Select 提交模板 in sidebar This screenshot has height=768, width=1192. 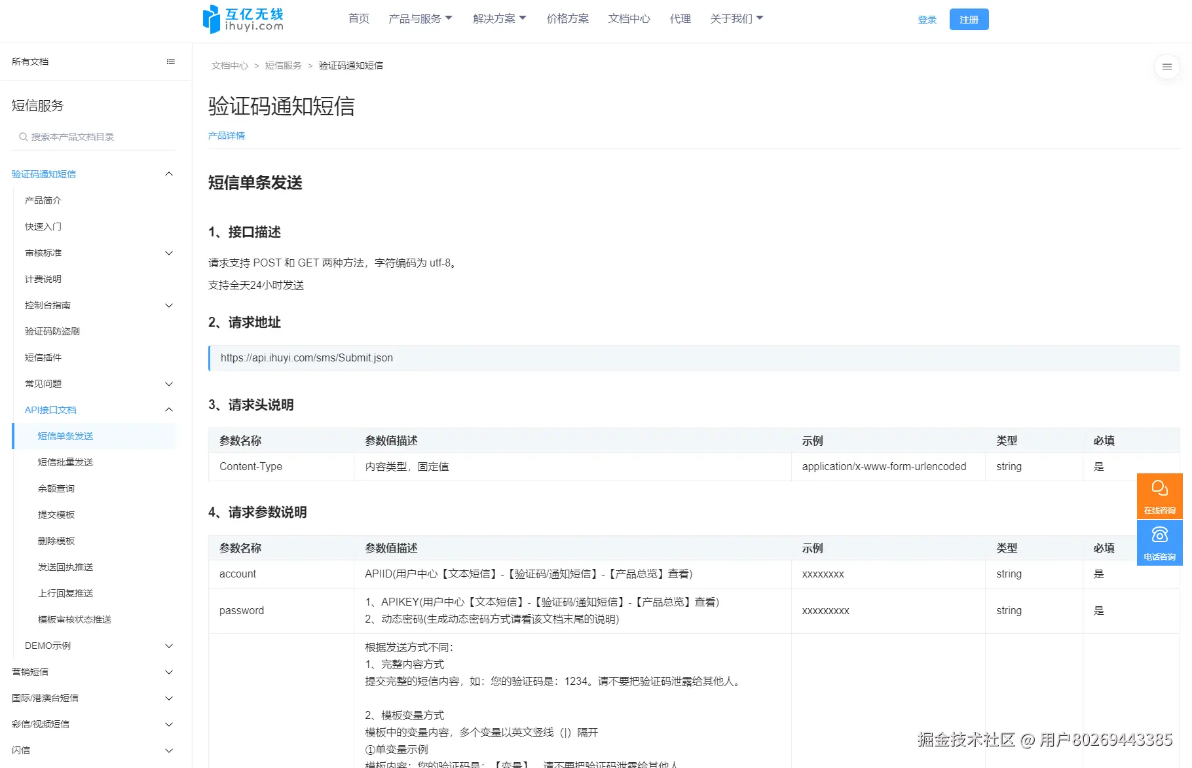[x=56, y=515]
